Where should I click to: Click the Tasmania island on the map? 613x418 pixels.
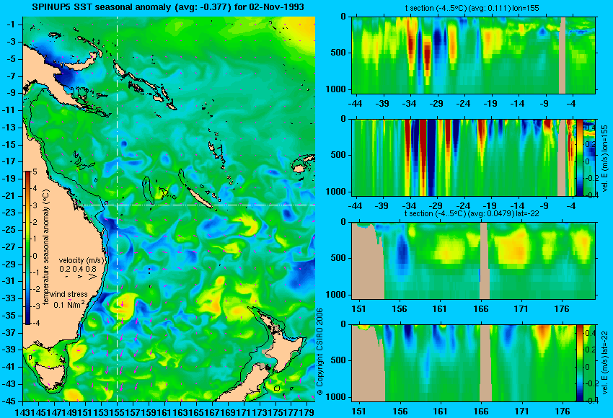(x=48, y=369)
